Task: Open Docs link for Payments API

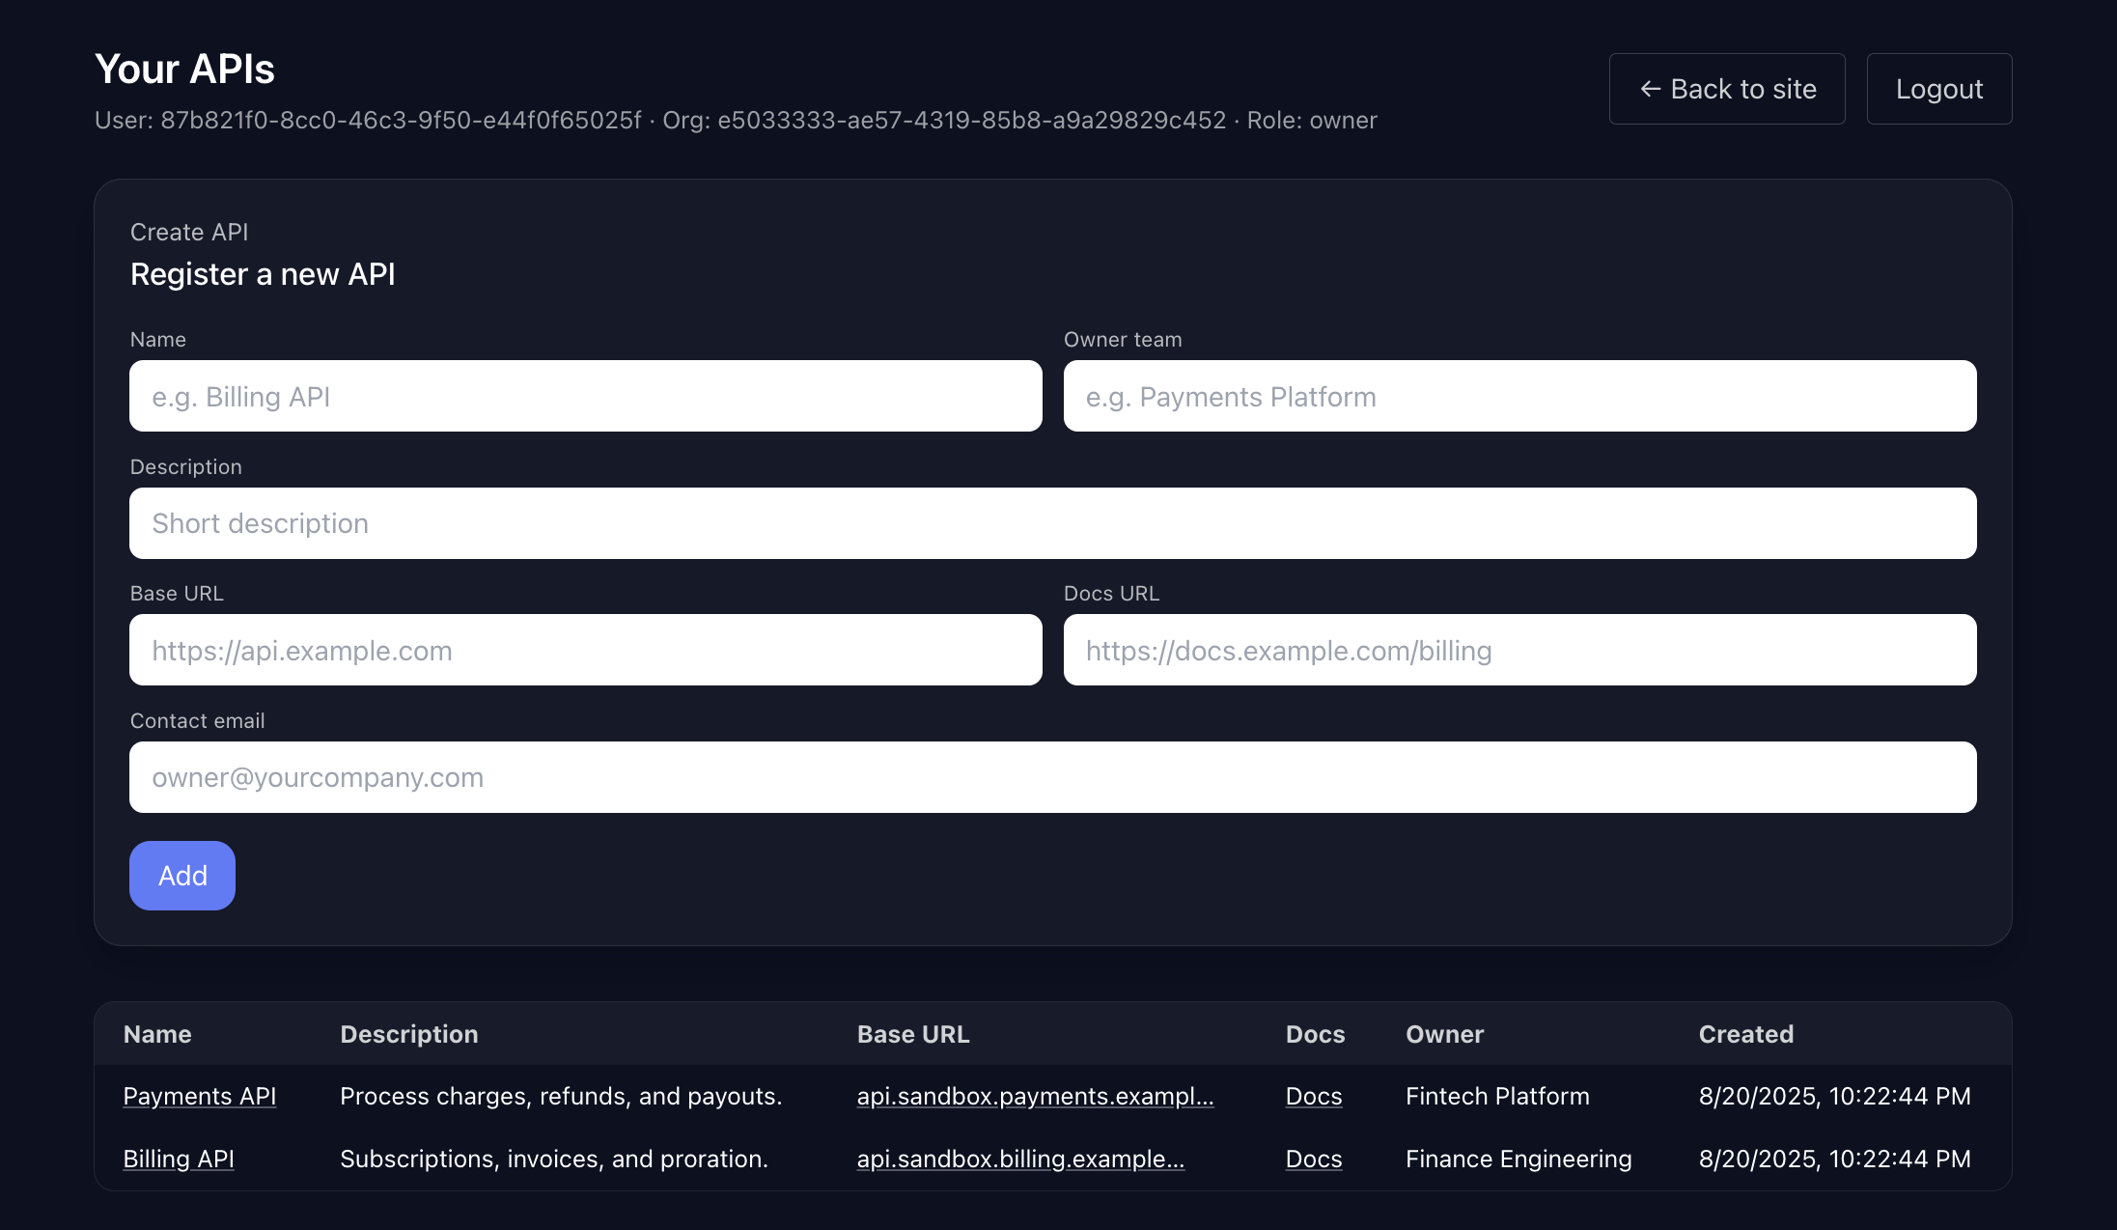Action: 1313,1097
